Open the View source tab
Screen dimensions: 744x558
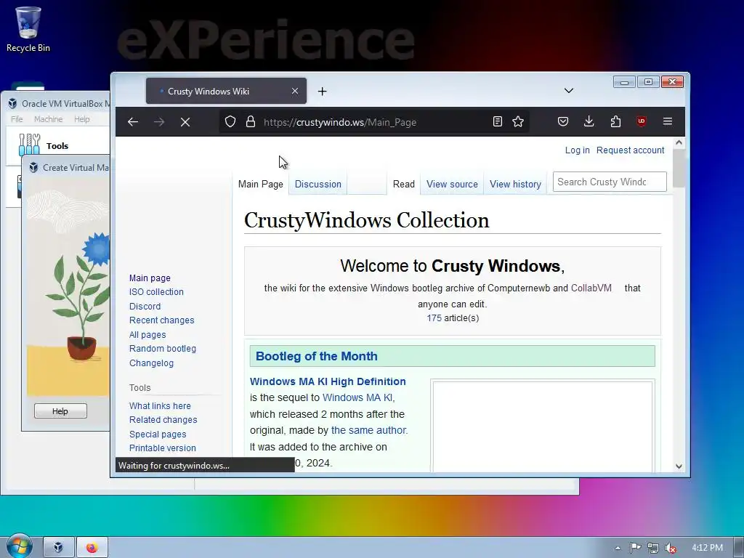point(452,184)
